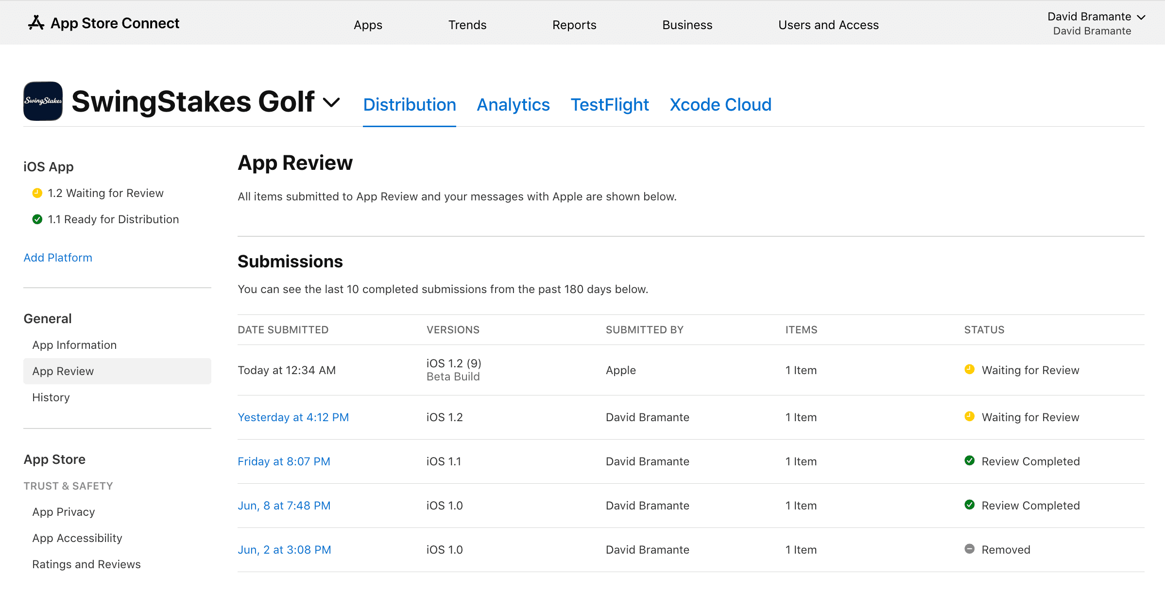Click the ITEMS column header
The width and height of the screenshot is (1165, 591).
pyautogui.click(x=801, y=330)
